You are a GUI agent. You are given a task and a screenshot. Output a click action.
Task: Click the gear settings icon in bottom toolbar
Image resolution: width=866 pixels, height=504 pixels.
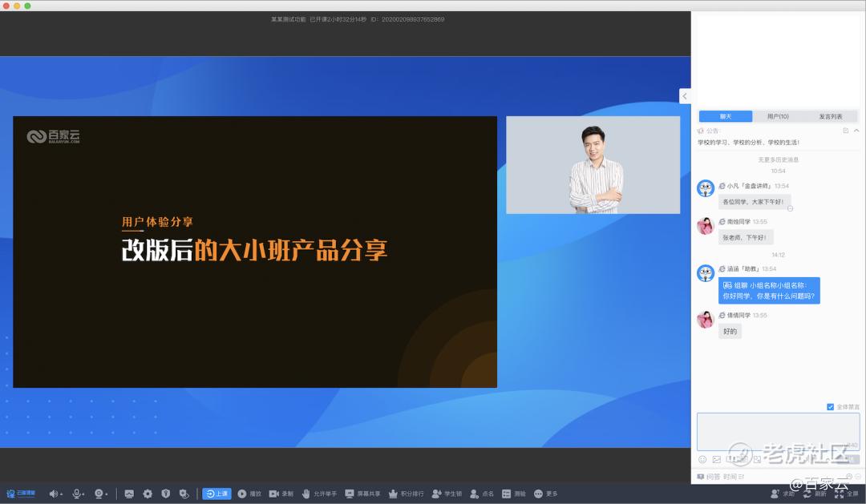pyautogui.click(x=148, y=494)
